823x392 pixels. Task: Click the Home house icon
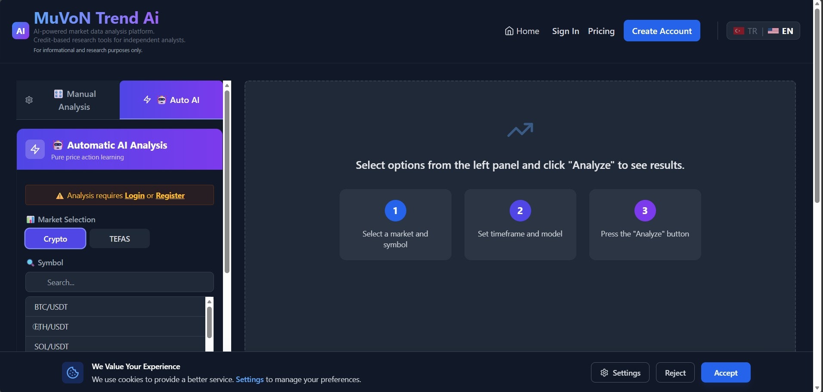(509, 31)
